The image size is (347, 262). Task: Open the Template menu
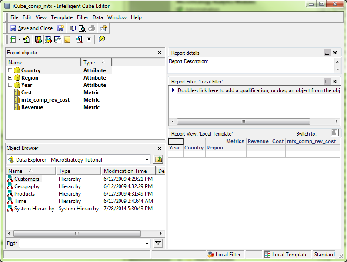coord(62,17)
